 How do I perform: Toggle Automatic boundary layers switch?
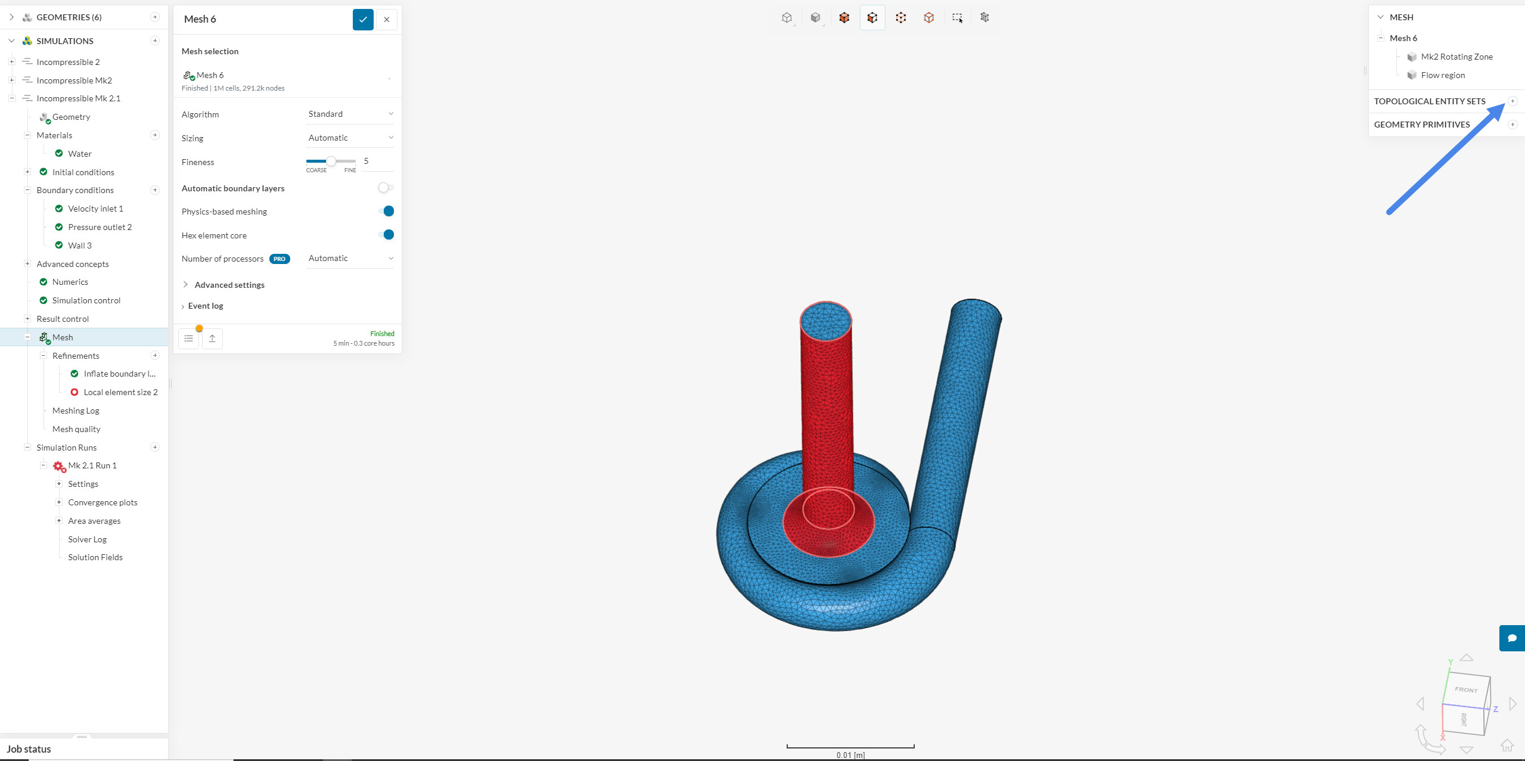point(386,188)
